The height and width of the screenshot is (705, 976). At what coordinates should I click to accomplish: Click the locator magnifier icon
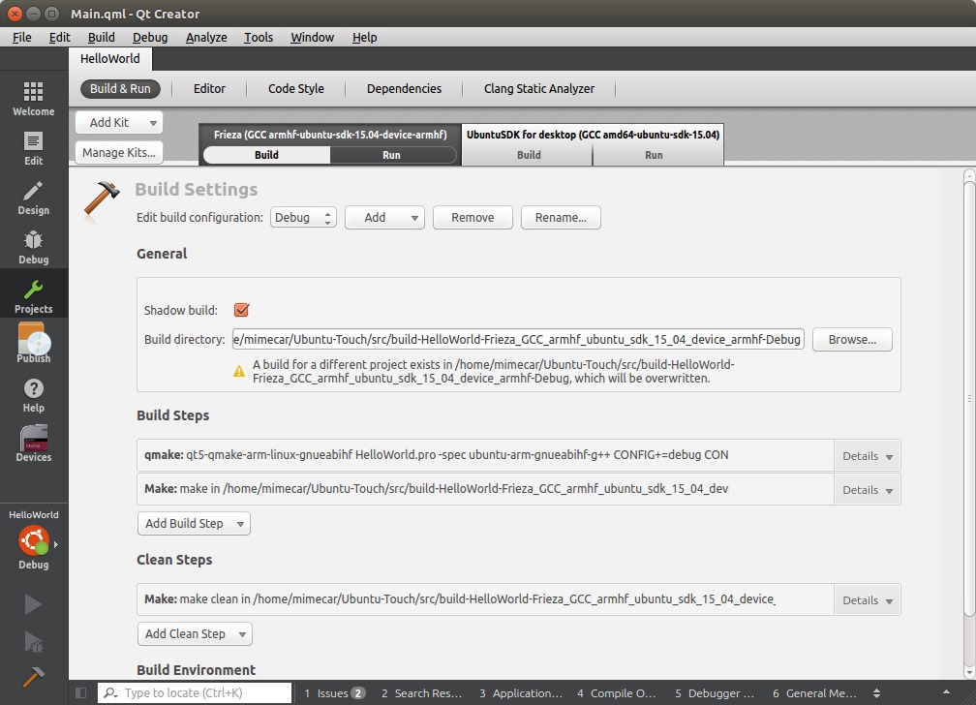tap(110, 692)
